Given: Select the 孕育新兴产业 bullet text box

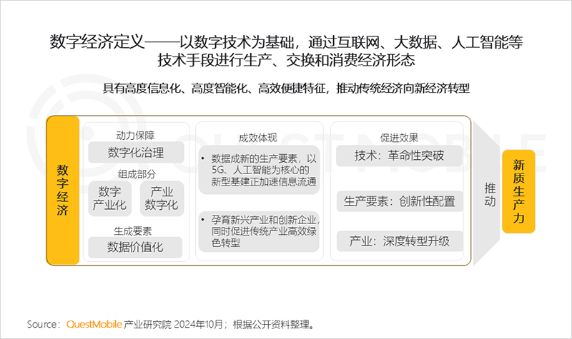Looking at the screenshot, I should [259, 232].
